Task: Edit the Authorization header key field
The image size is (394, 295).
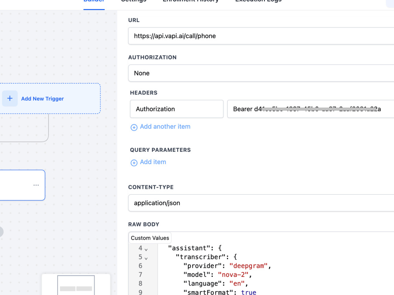Action: 177,109
